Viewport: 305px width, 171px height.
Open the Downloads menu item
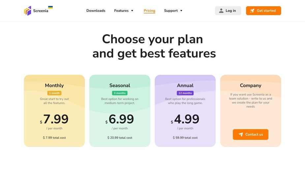coord(96,11)
